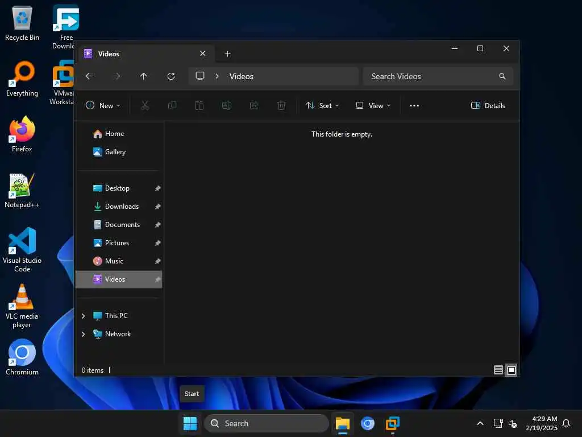Screen dimensions: 582x437
Task: Go back using the back arrow
Action: pyautogui.click(x=89, y=76)
